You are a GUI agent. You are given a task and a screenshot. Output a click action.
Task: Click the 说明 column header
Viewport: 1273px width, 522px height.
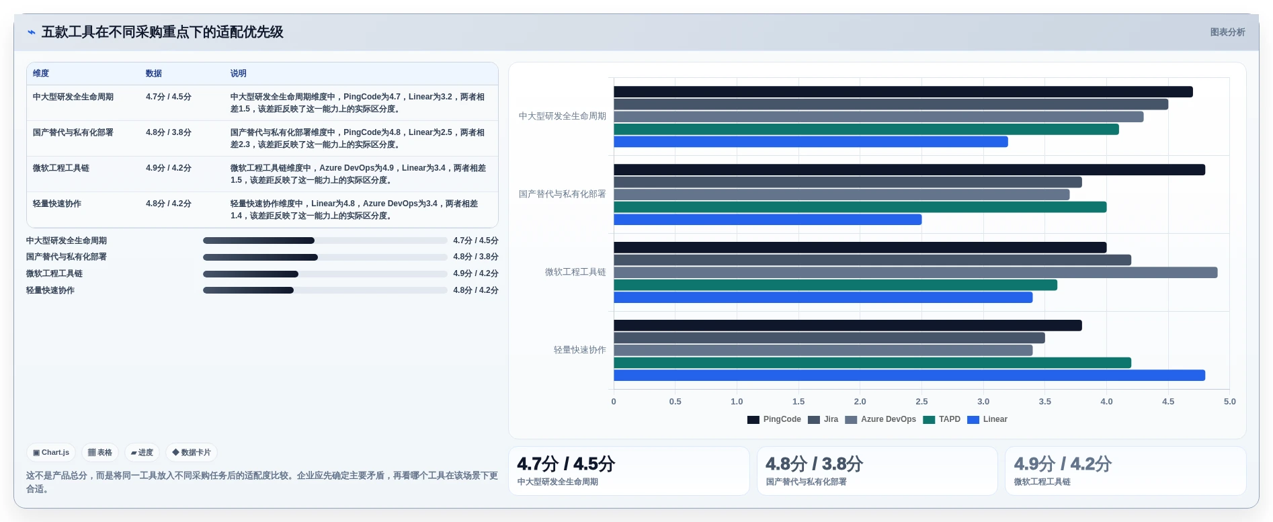[x=239, y=73]
